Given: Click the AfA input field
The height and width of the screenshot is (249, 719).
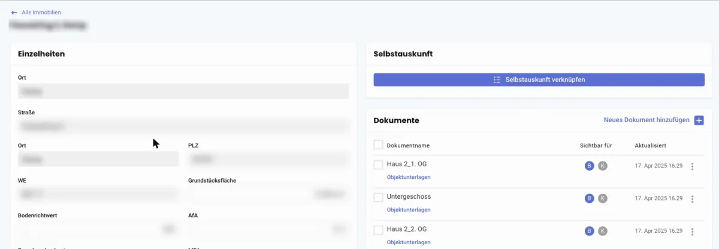Looking at the screenshot, I should point(268,229).
